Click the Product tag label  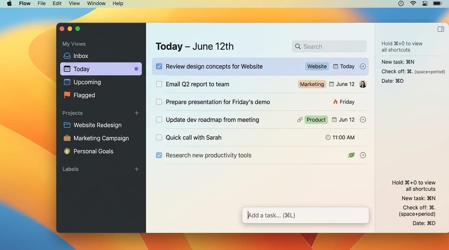[316, 120]
